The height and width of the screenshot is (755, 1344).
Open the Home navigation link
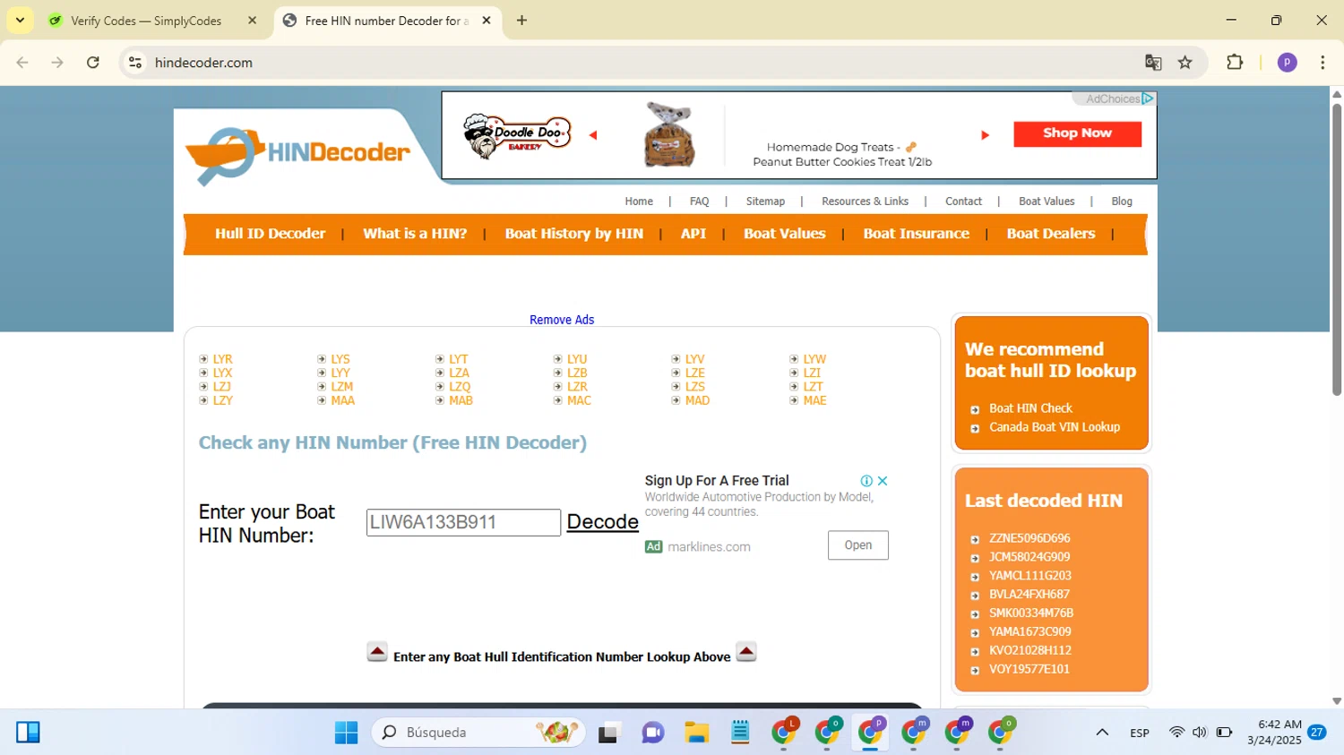(639, 202)
